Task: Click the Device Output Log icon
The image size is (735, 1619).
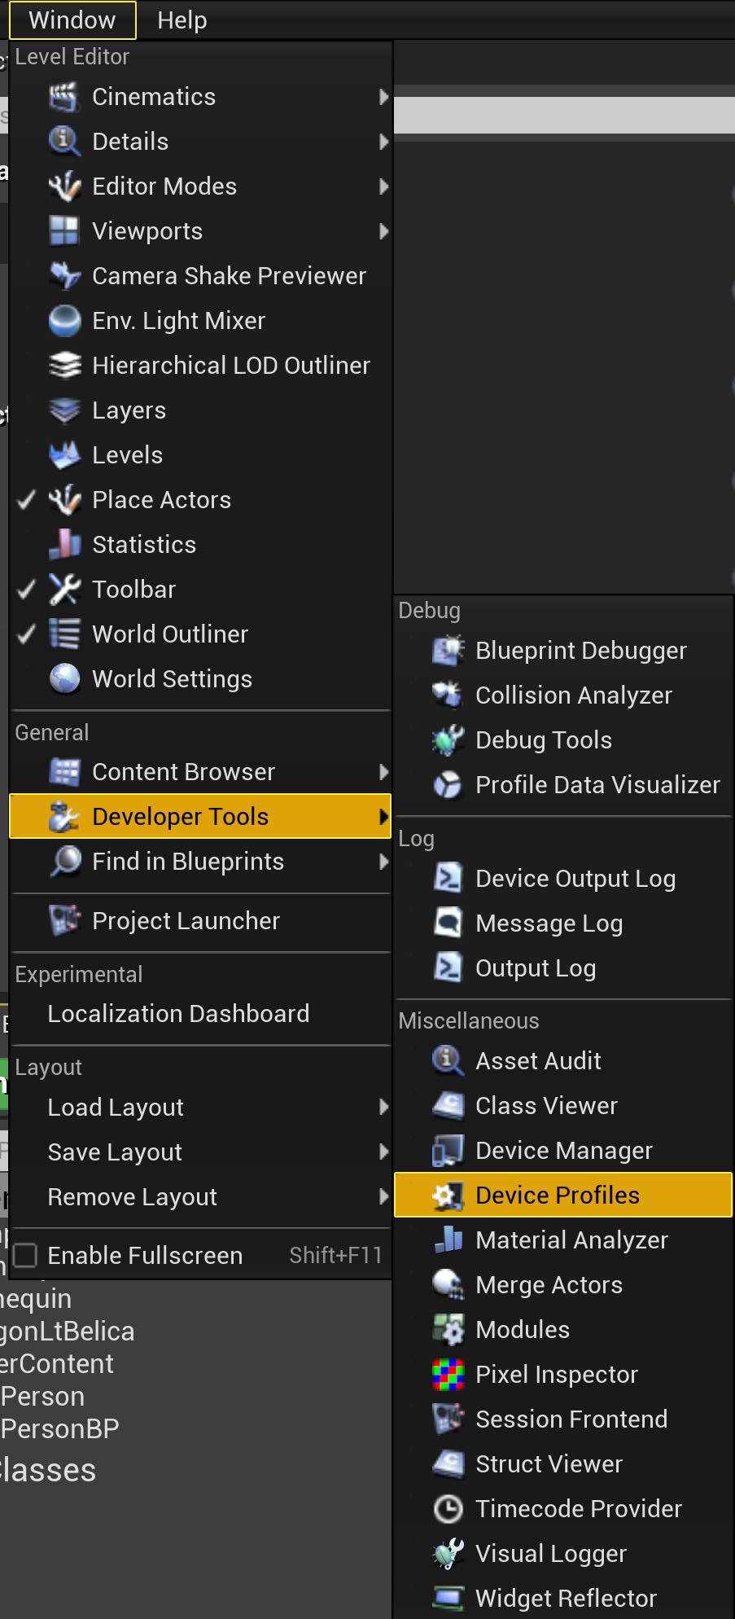Action: click(448, 879)
